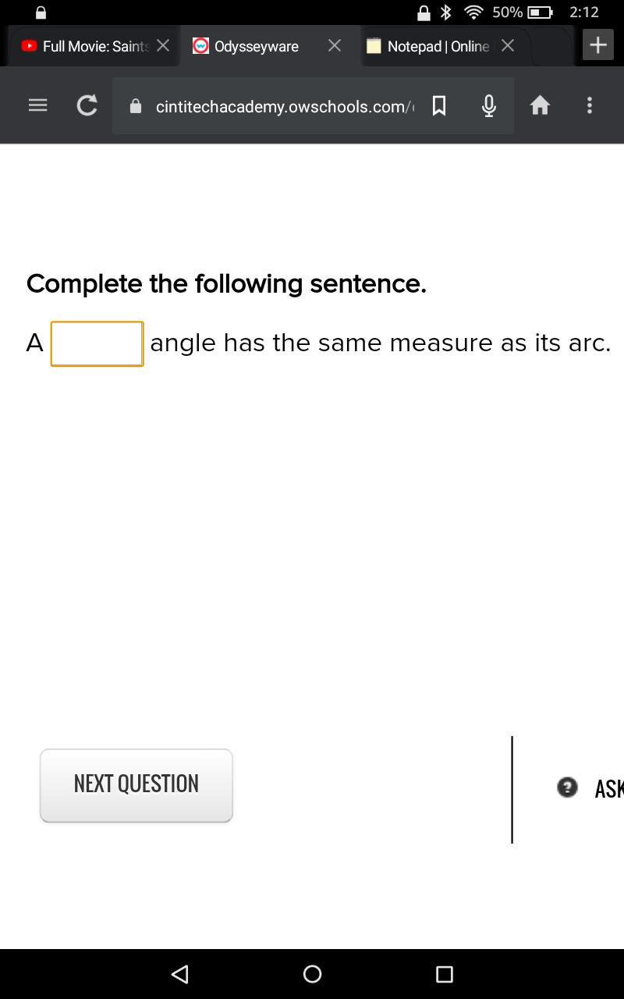
Task: Activate the microphone voice search icon
Action: pos(489,105)
